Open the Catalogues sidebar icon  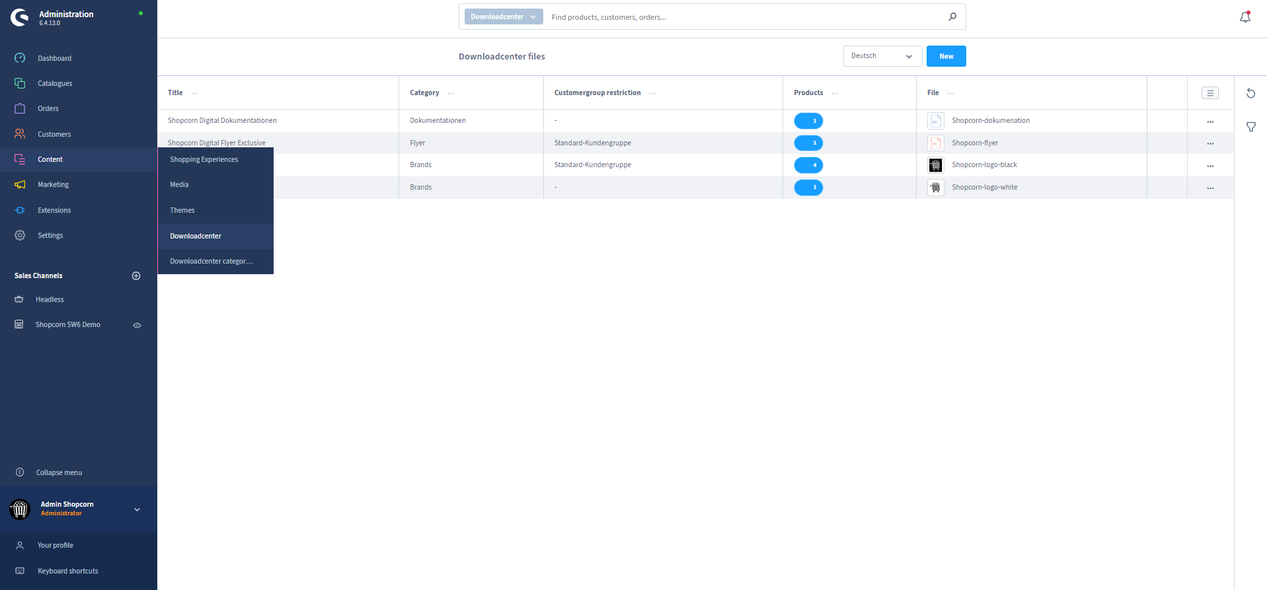click(20, 83)
